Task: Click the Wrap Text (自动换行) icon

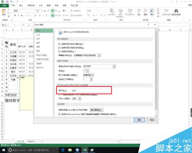Action: (72, 11)
